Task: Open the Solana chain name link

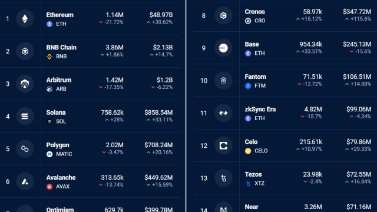Action: (56, 112)
